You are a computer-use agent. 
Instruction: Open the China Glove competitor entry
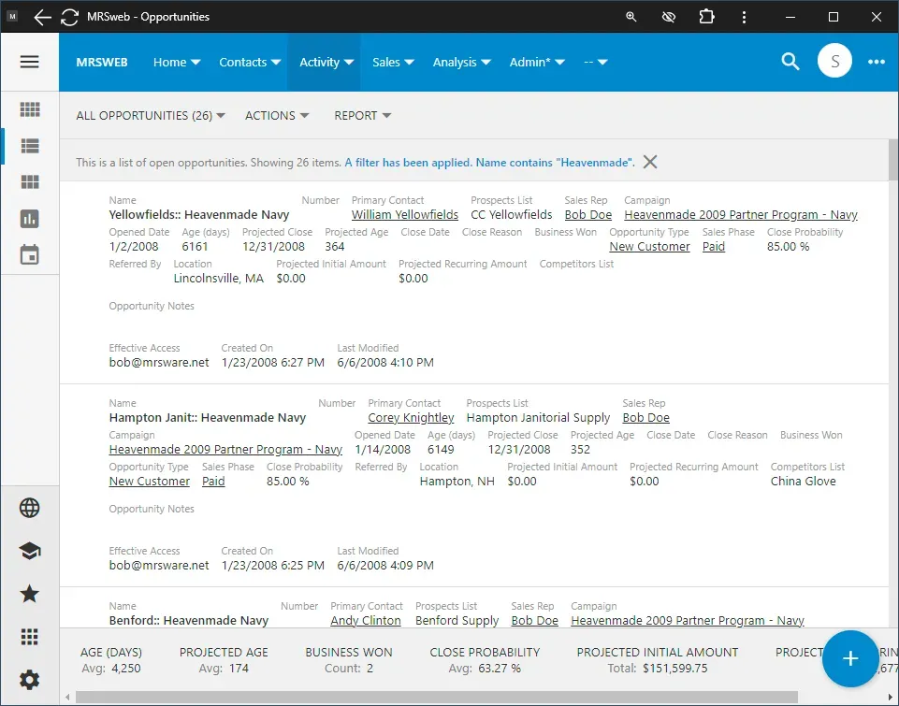(x=803, y=482)
